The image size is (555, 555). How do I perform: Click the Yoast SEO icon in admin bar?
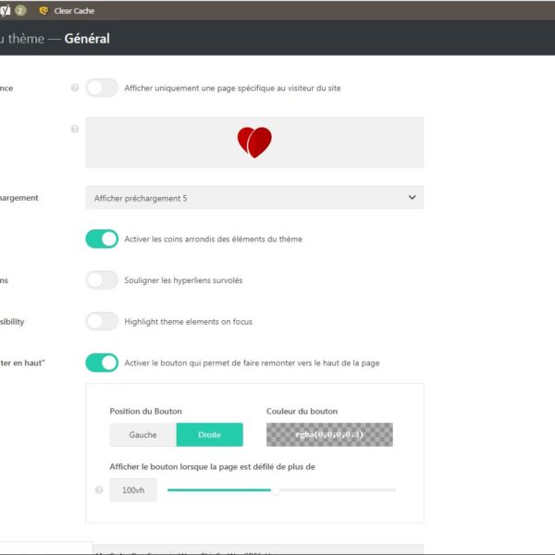(5, 10)
